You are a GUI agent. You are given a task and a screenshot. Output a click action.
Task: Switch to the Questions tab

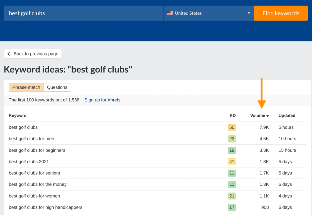pos(57,87)
